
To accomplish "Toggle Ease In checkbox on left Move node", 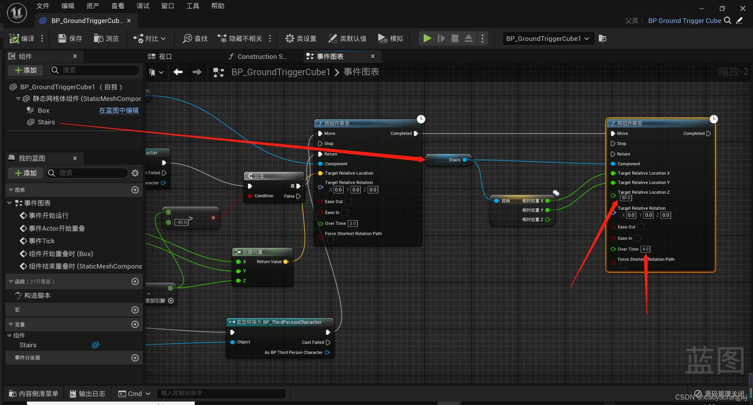I will click(x=345, y=212).
